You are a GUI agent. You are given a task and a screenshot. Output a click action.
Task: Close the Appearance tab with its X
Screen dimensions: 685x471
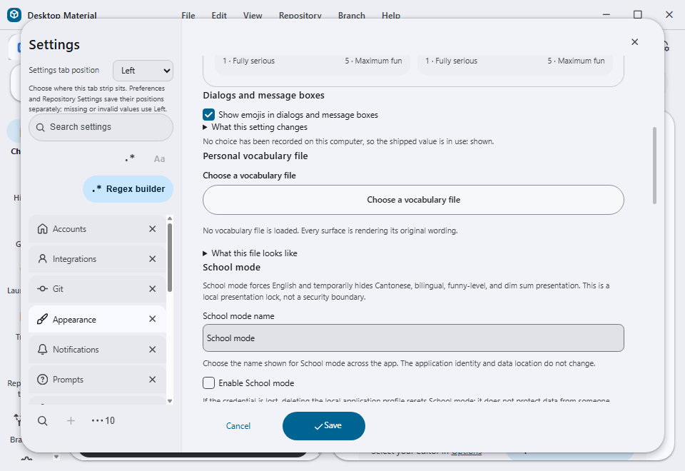tap(153, 319)
